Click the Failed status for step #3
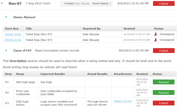177x108 pixels. [x=163, y=103]
